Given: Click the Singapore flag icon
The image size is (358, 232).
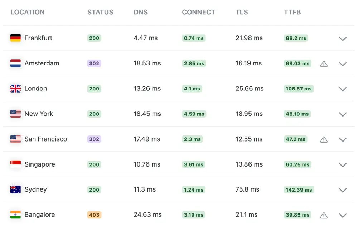Looking at the screenshot, I should 15,164.
